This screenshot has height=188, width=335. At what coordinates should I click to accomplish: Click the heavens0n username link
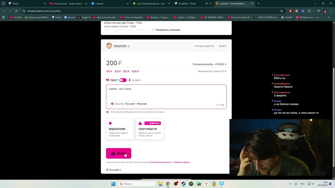click(x=120, y=46)
